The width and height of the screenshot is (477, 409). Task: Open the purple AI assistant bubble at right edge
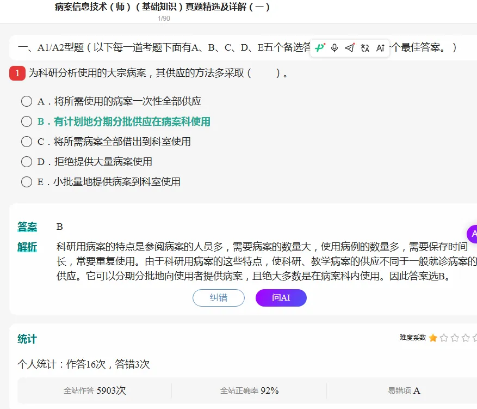473,234
